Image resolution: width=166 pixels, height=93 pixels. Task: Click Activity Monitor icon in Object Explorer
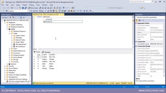tap(24, 18)
